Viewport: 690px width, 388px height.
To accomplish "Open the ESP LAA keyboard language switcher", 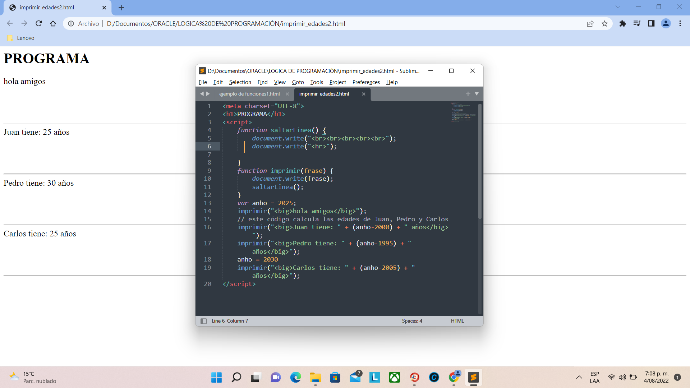I will pos(594,377).
